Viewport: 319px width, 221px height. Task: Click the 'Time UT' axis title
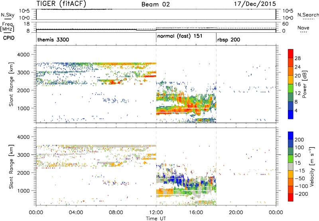coord(156,219)
